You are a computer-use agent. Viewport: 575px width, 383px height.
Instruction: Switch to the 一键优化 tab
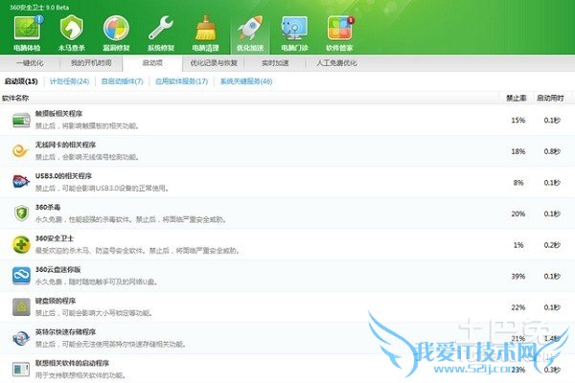tap(30, 63)
